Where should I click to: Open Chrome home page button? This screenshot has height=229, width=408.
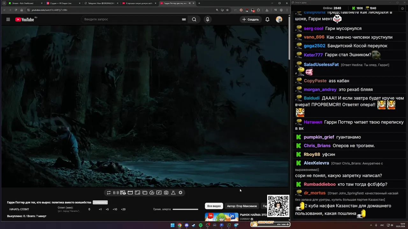click(x=22, y=10)
